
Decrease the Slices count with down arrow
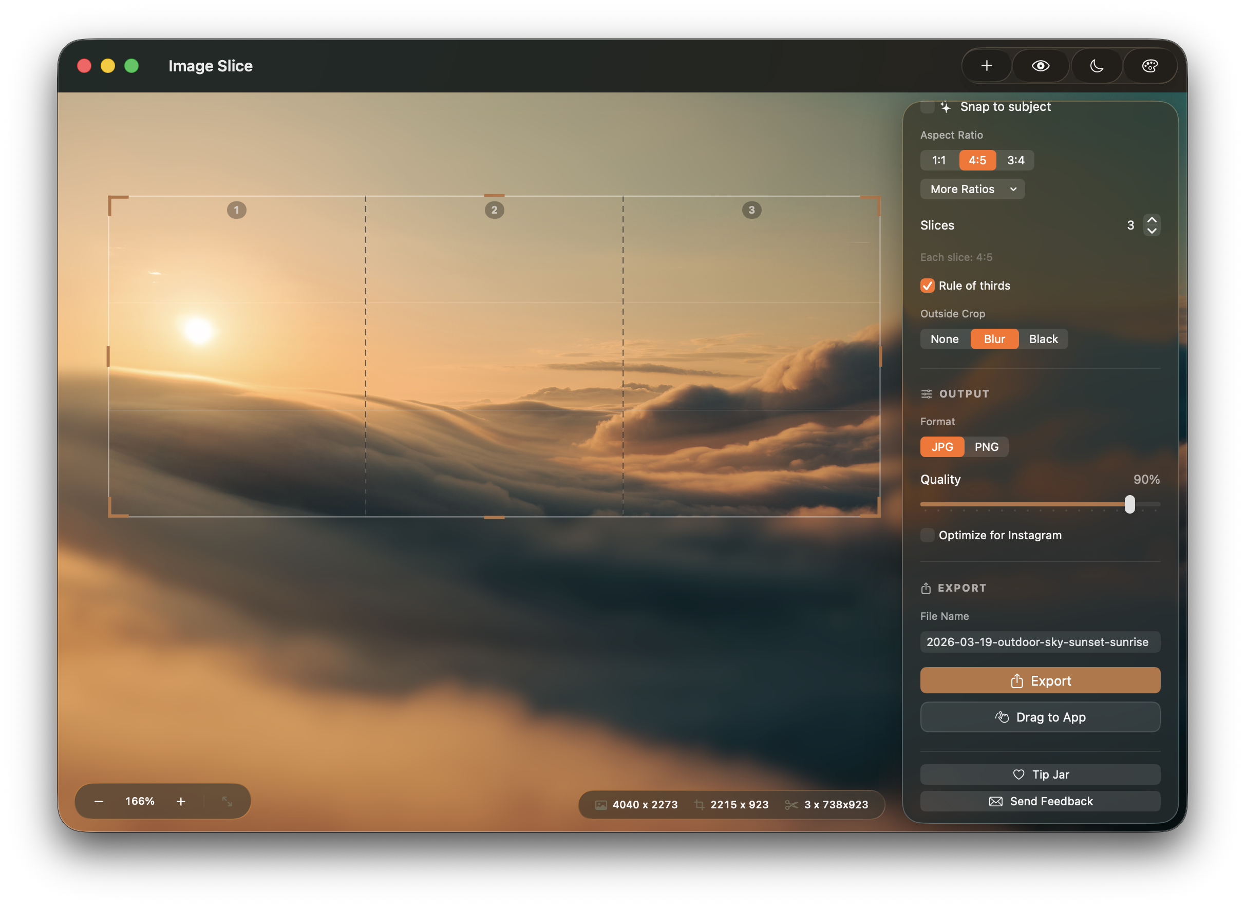coord(1152,231)
